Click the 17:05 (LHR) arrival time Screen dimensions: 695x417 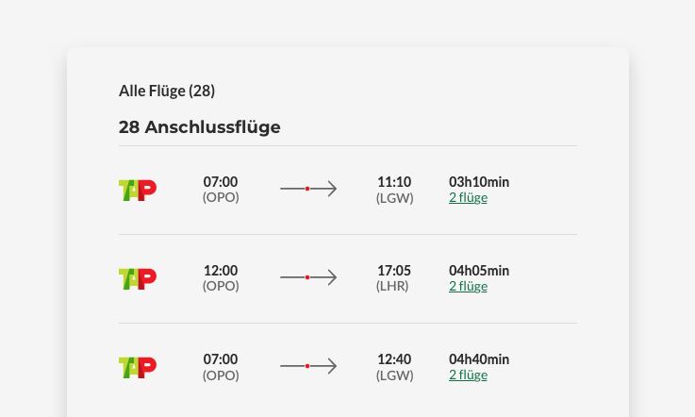(394, 270)
